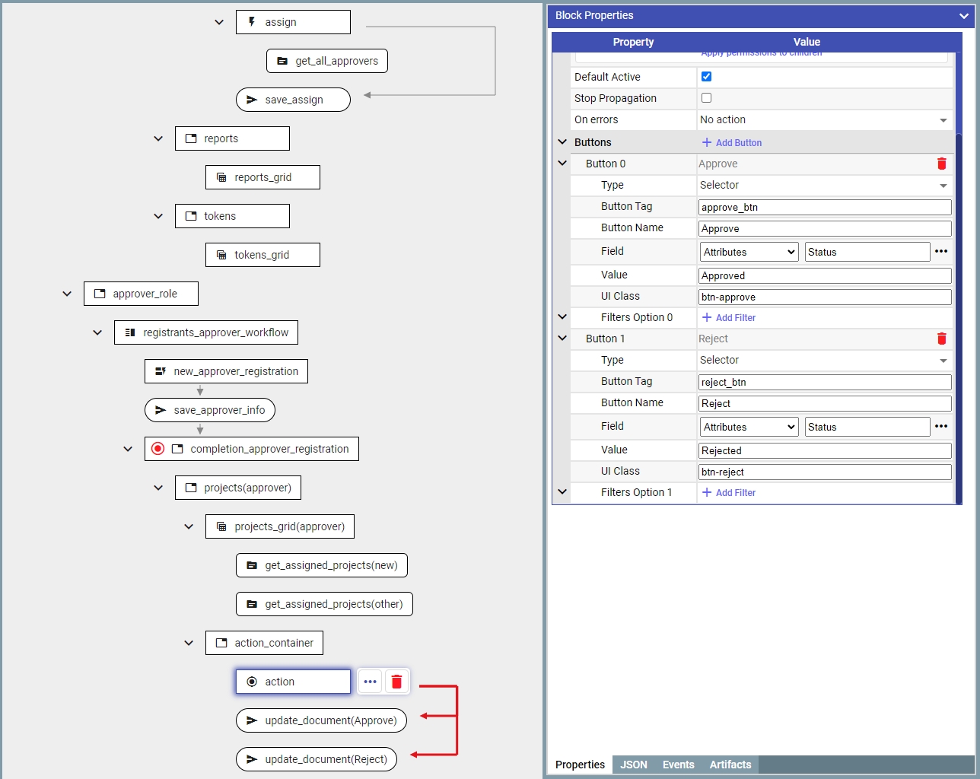Collapse the Block Properties panel header chevron
The image size is (980, 779).
coord(964,15)
